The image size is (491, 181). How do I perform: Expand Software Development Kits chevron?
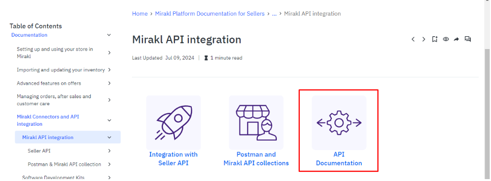click(109, 178)
